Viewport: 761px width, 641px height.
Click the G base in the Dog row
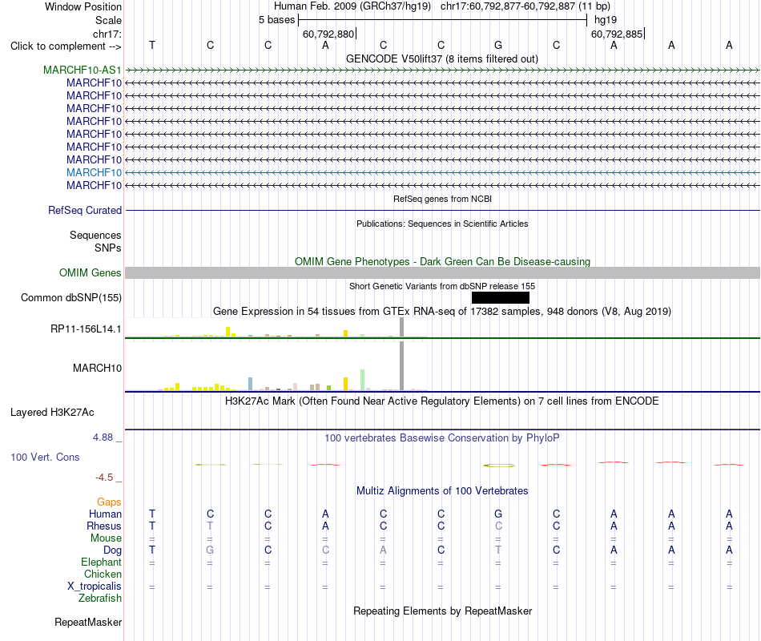pos(210,550)
